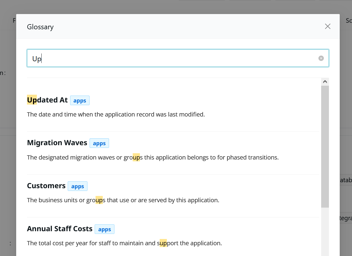The height and width of the screenshot is (256, 352).
Task: Open the apps tag beside Annual Staff Costs
Action: pyautogui.click(x=105, y=229)
